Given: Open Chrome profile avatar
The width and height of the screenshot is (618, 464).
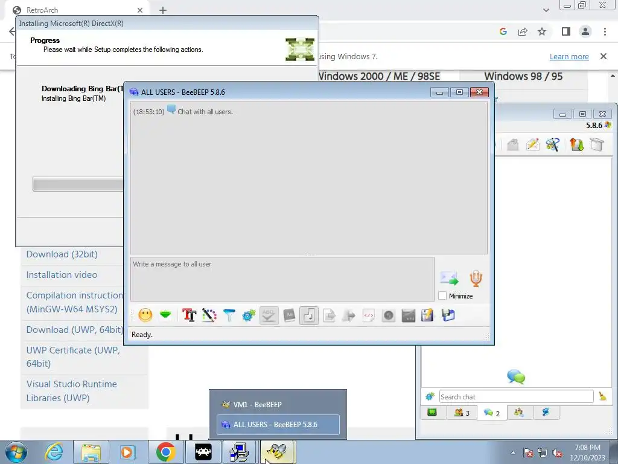Looking at the screenshot, I should point(585,31).
